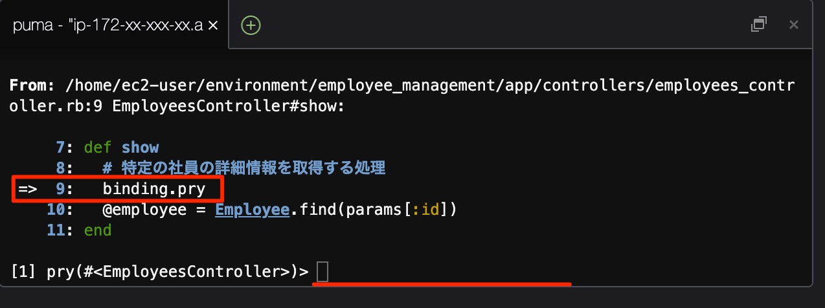Viewport: 825px width, 308px height.
Task: Click the underlined Employee class link
Action: (x=252, y=210)
